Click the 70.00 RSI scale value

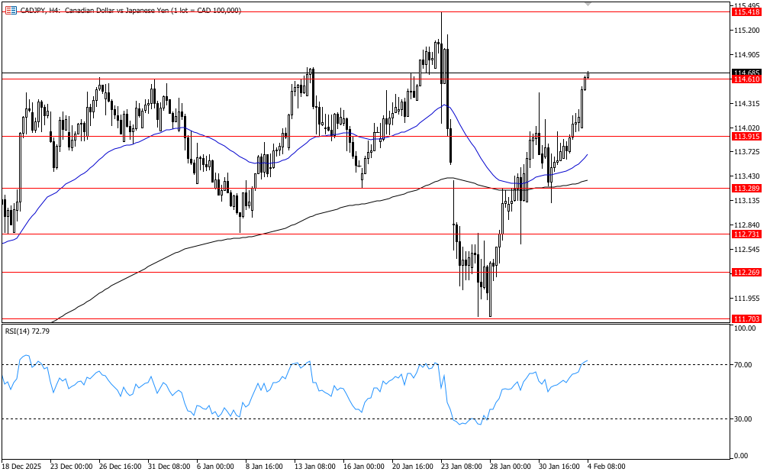point(743,365)
